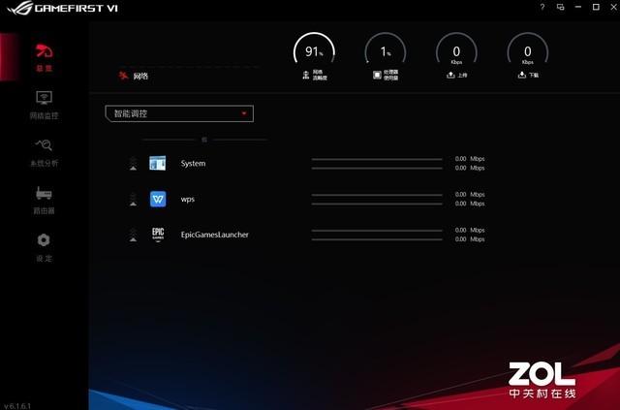The height and width of the screenshot is (410, 620).
Task: Click the processor usage chip icon
Action: 377,75
